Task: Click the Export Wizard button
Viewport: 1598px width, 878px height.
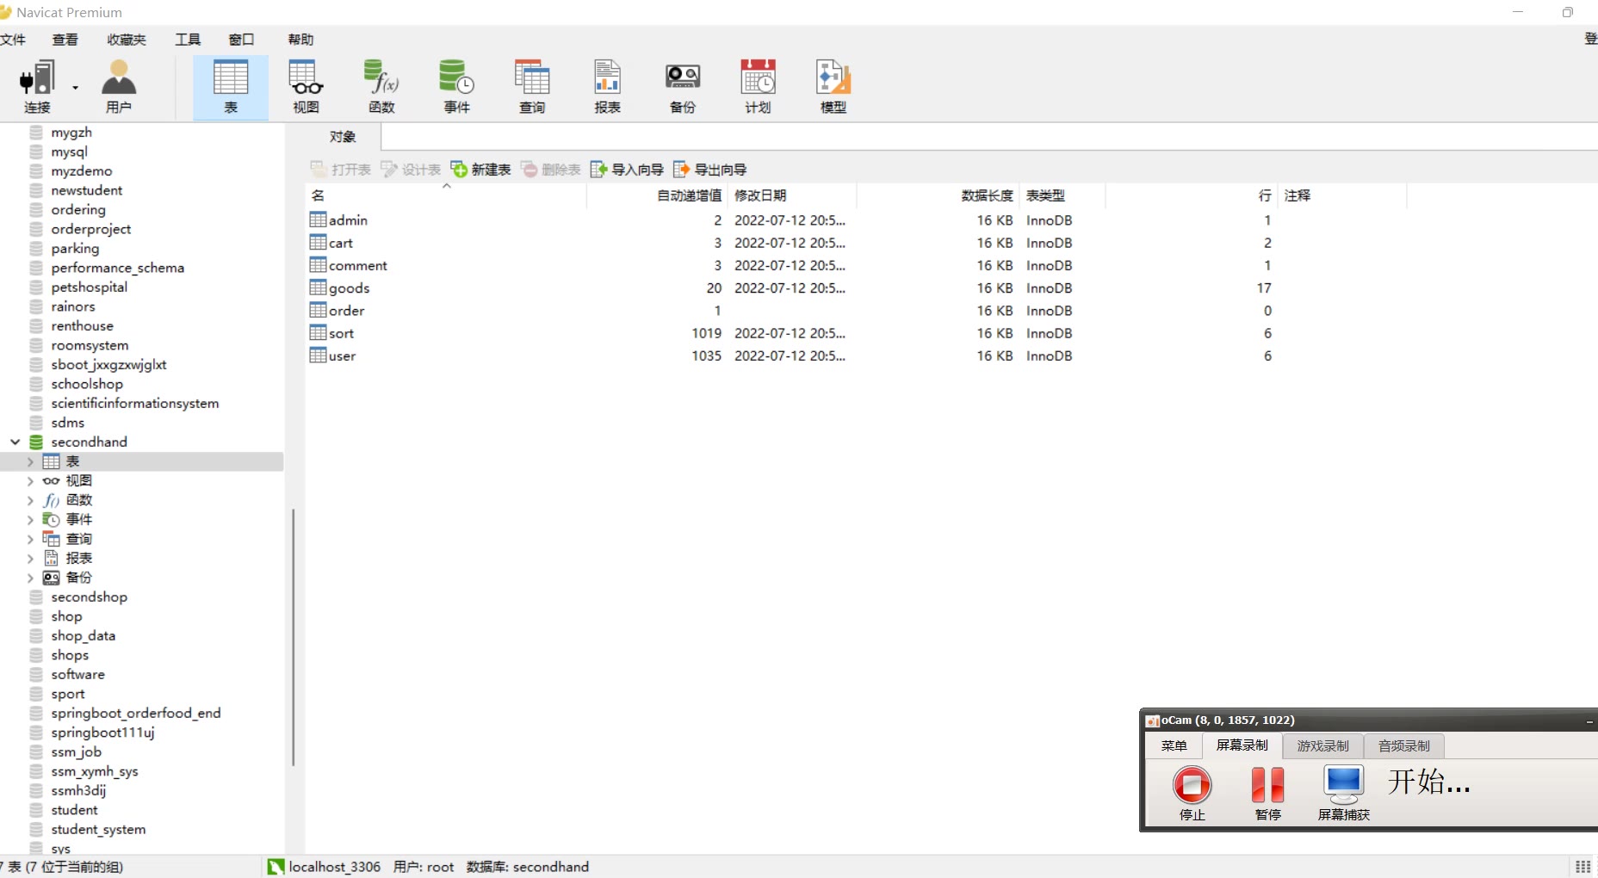Action: click(x=710, y=170)
